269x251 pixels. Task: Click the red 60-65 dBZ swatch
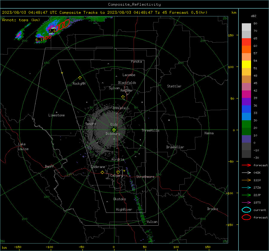coord(246,42)
